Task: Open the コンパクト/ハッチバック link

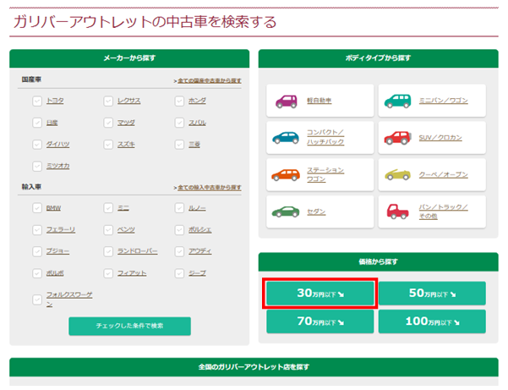Action: coord(325,137)
